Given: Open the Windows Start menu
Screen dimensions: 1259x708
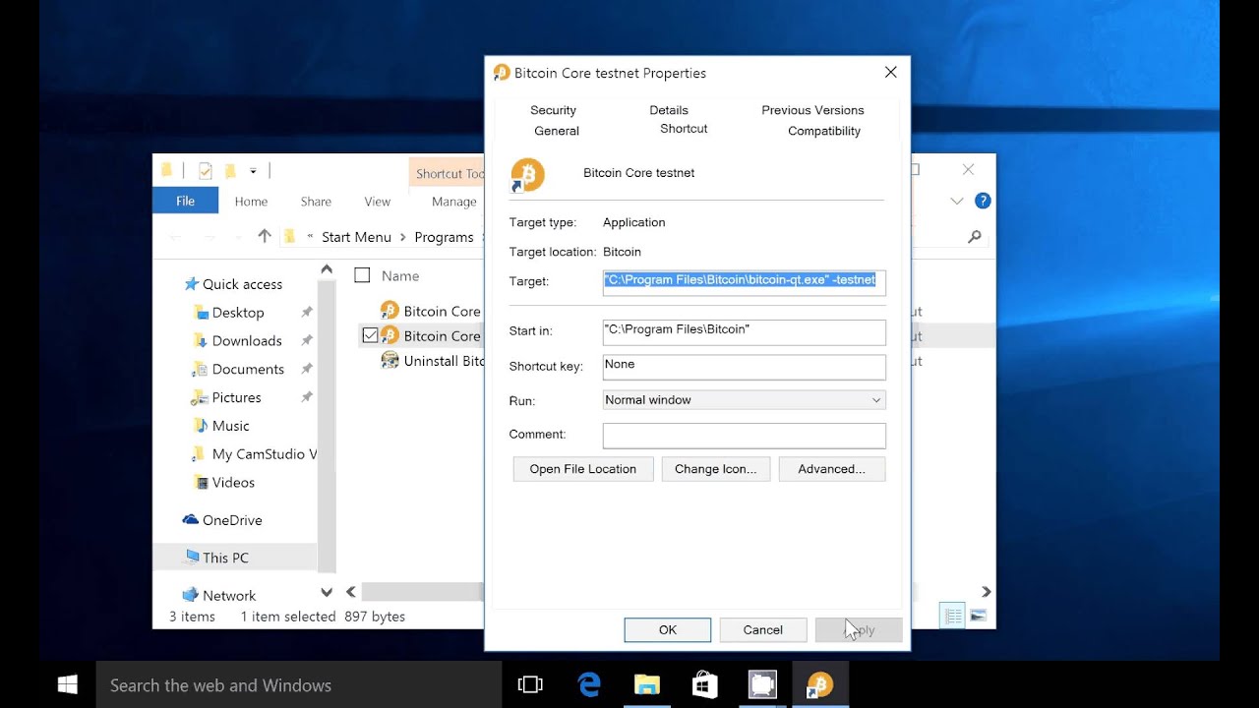Looking at the screenshot, I should (68, 684).
